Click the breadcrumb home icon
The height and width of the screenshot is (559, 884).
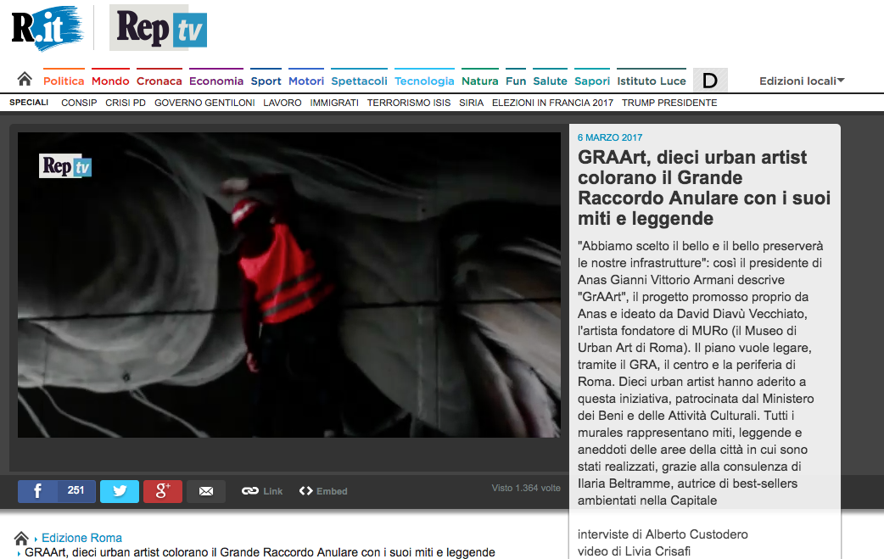point(21,538)
